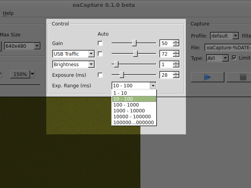
Task: Decrease USB Traffic value spinner down arrow
Action: coord(176,56)
